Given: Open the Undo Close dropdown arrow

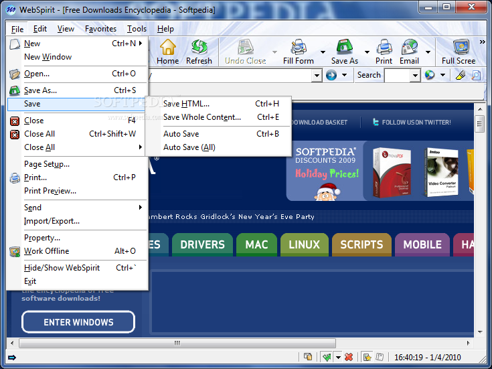Looking at the screenshot, I should [274, 52].
